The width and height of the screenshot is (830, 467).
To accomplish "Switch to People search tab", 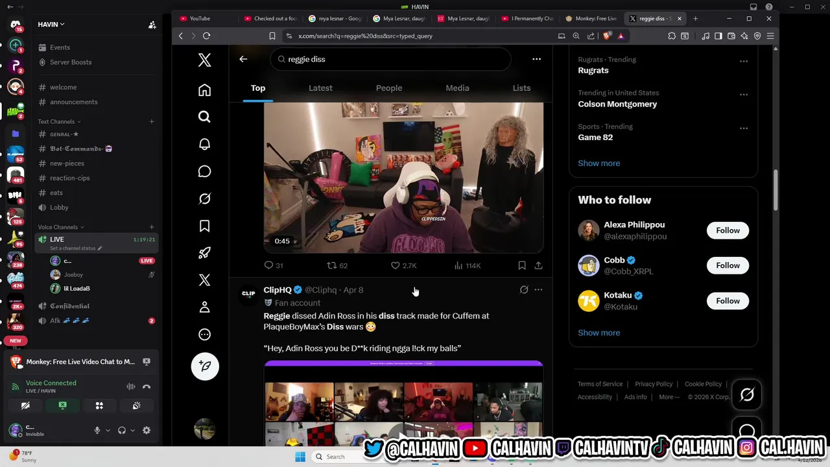I will point(389,88).
